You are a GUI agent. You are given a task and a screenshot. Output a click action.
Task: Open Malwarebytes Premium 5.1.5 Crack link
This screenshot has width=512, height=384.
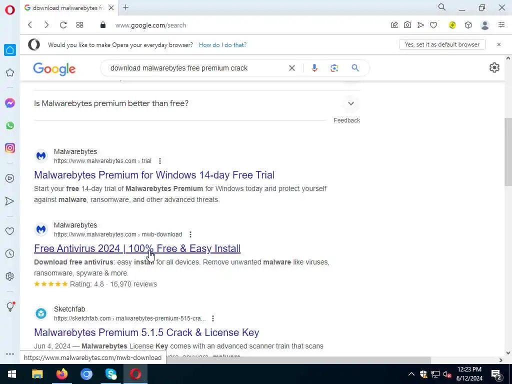[x=146, y=332]
